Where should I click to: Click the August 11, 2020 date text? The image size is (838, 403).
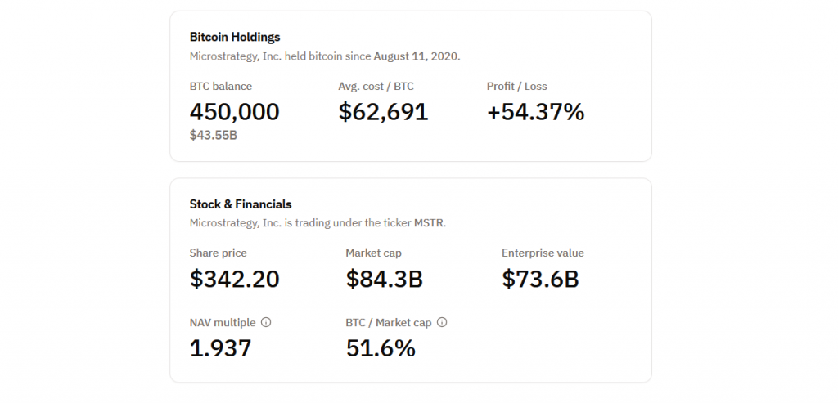417,56
